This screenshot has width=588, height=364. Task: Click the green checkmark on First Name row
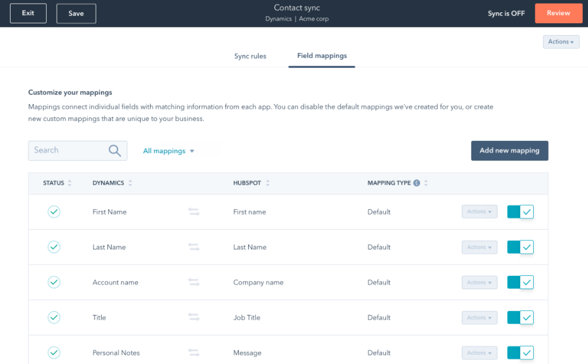tap(54, 212)
